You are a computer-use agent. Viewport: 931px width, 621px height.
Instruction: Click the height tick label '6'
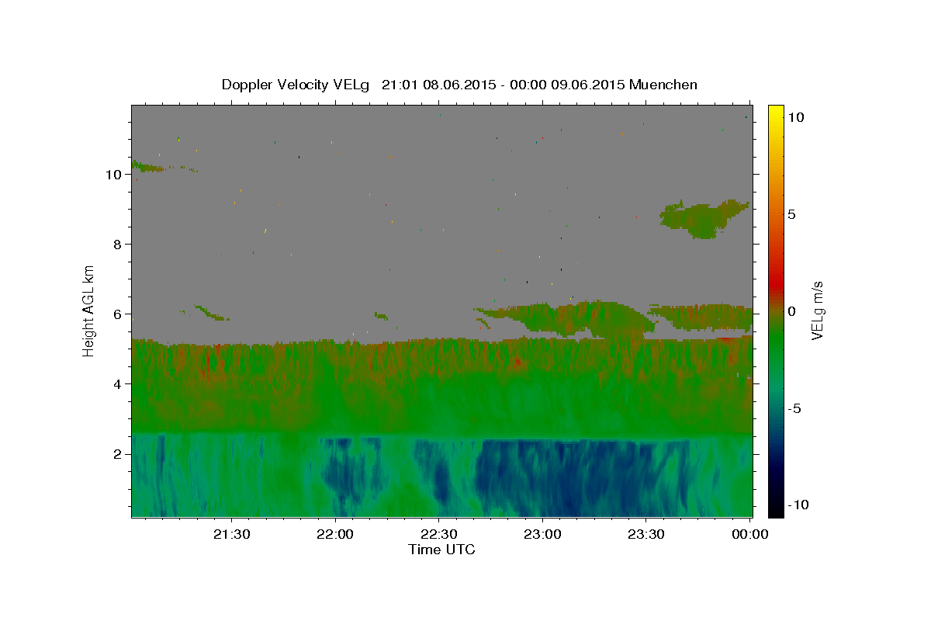117,314
